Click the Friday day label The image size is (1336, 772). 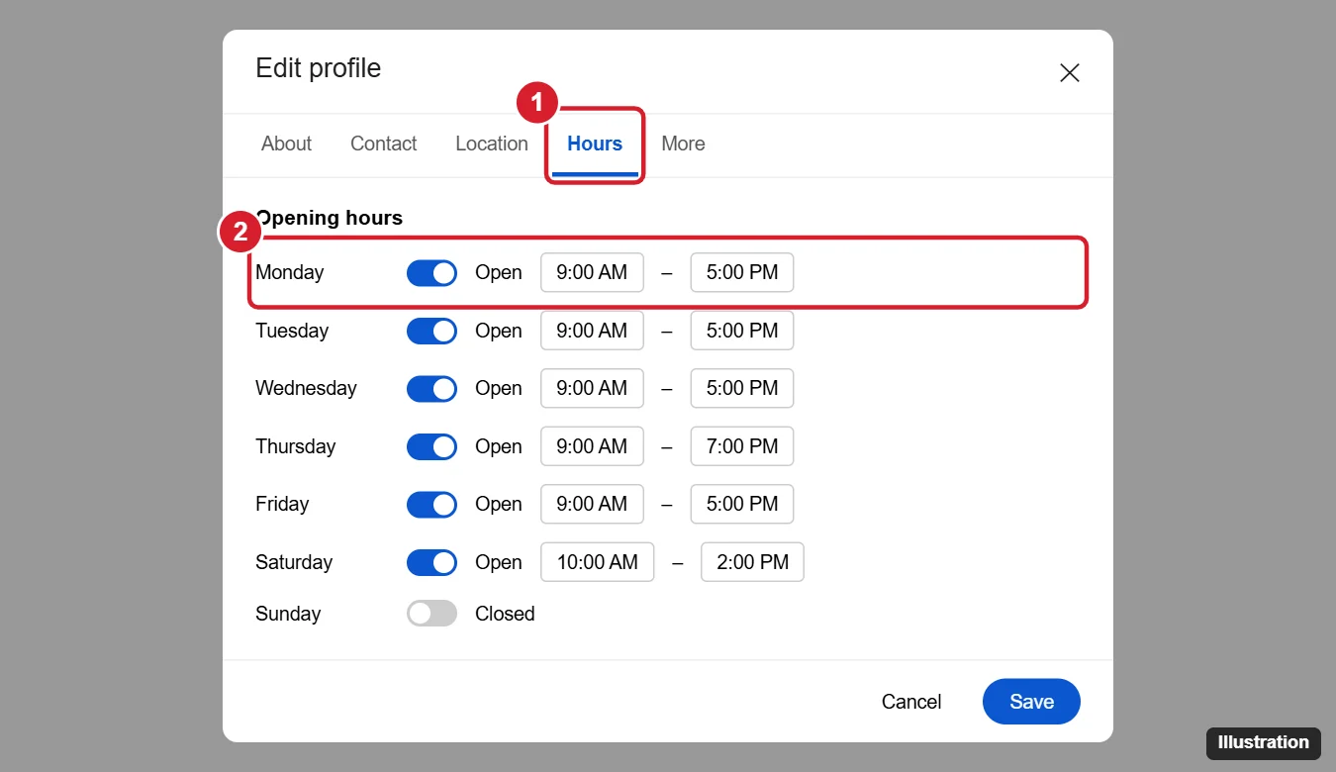pos(282,504)
